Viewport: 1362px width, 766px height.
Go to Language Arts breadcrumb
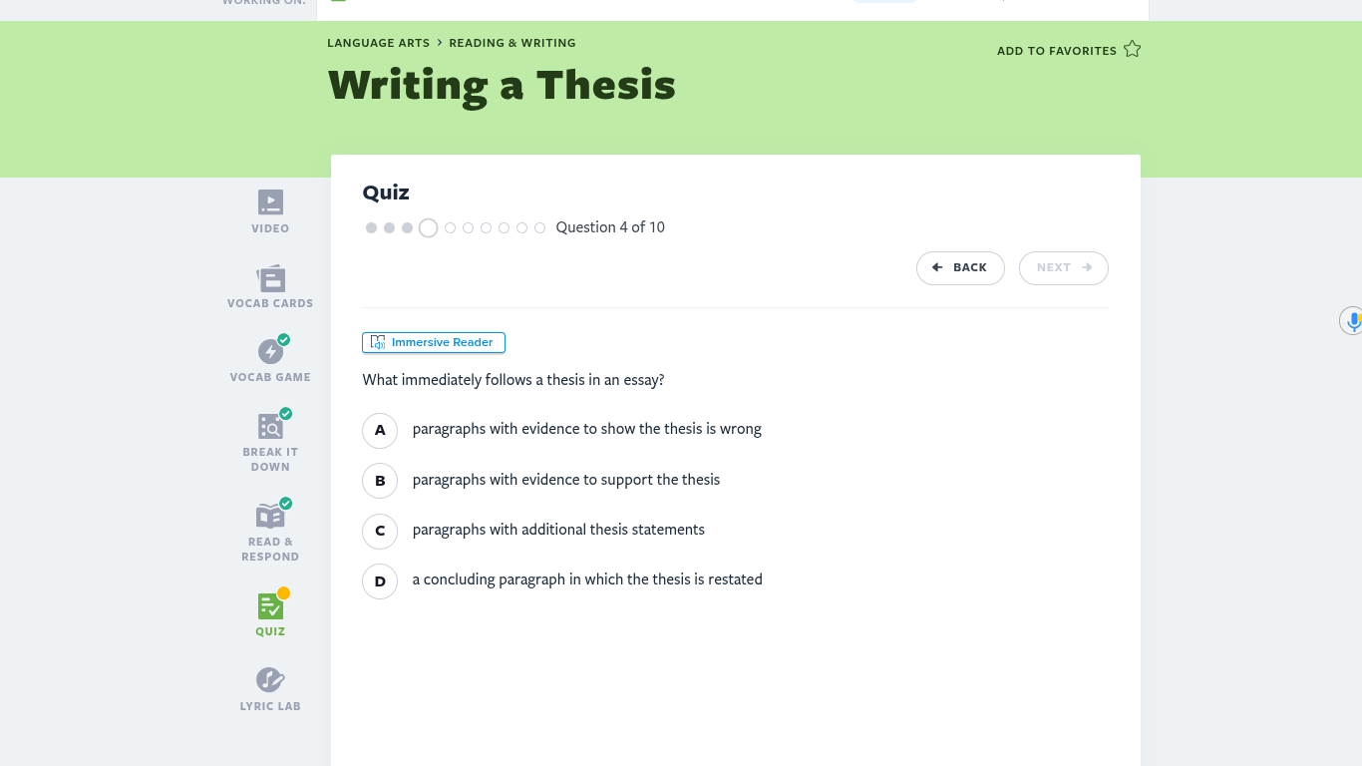pyautogui.click(x=378, y=43)
